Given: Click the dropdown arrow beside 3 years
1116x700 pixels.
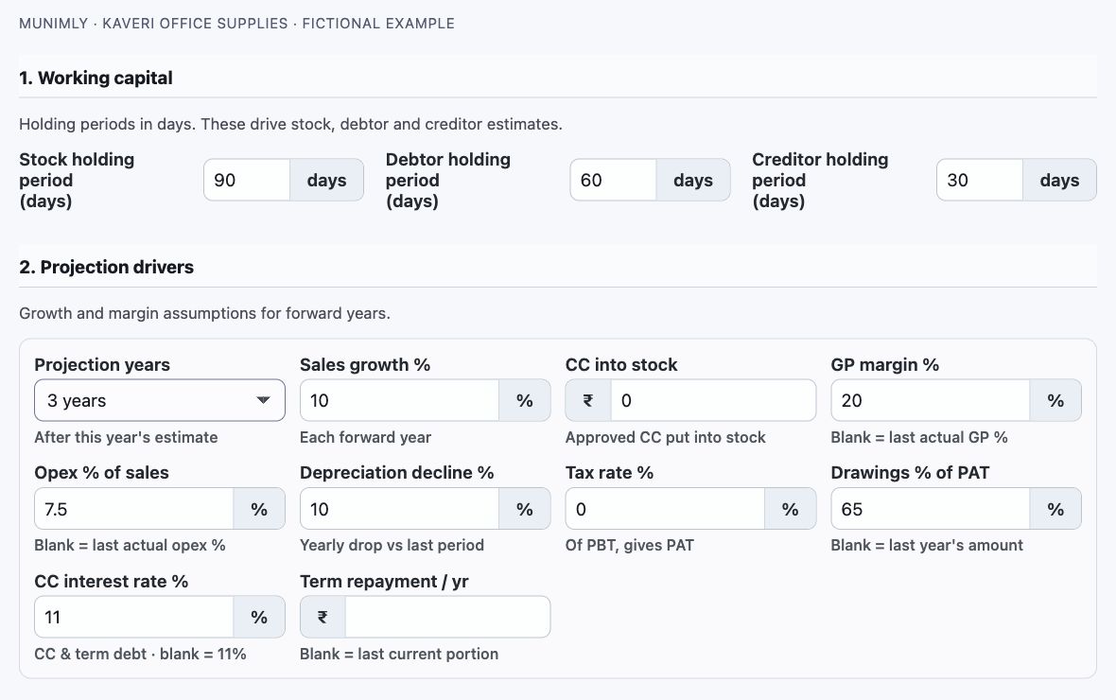Looking at the screenshot, I should [263, 400].
